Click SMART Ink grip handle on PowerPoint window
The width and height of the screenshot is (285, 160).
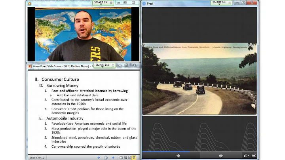click(113, 65)
